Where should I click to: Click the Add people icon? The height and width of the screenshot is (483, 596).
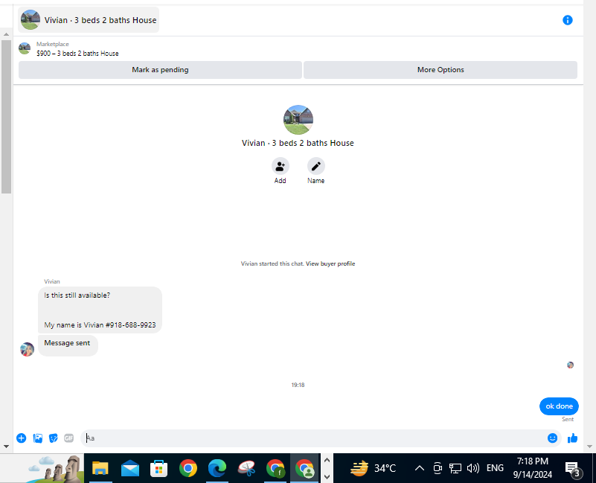[x=280, y=166]
